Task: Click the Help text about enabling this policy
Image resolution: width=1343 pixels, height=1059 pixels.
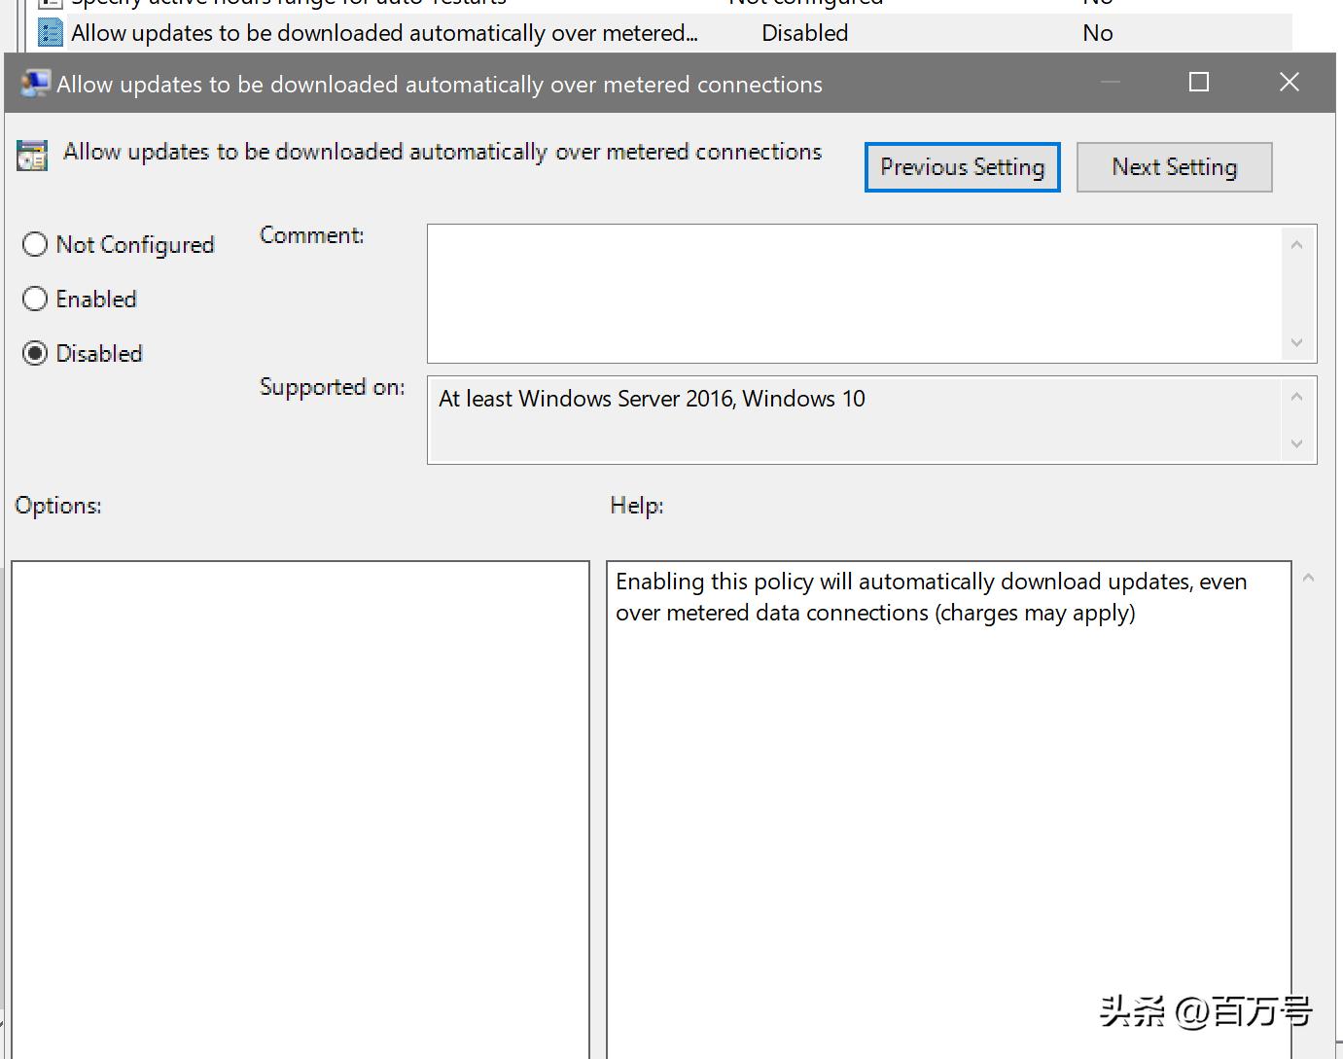Action: click(x=931, y=597)
